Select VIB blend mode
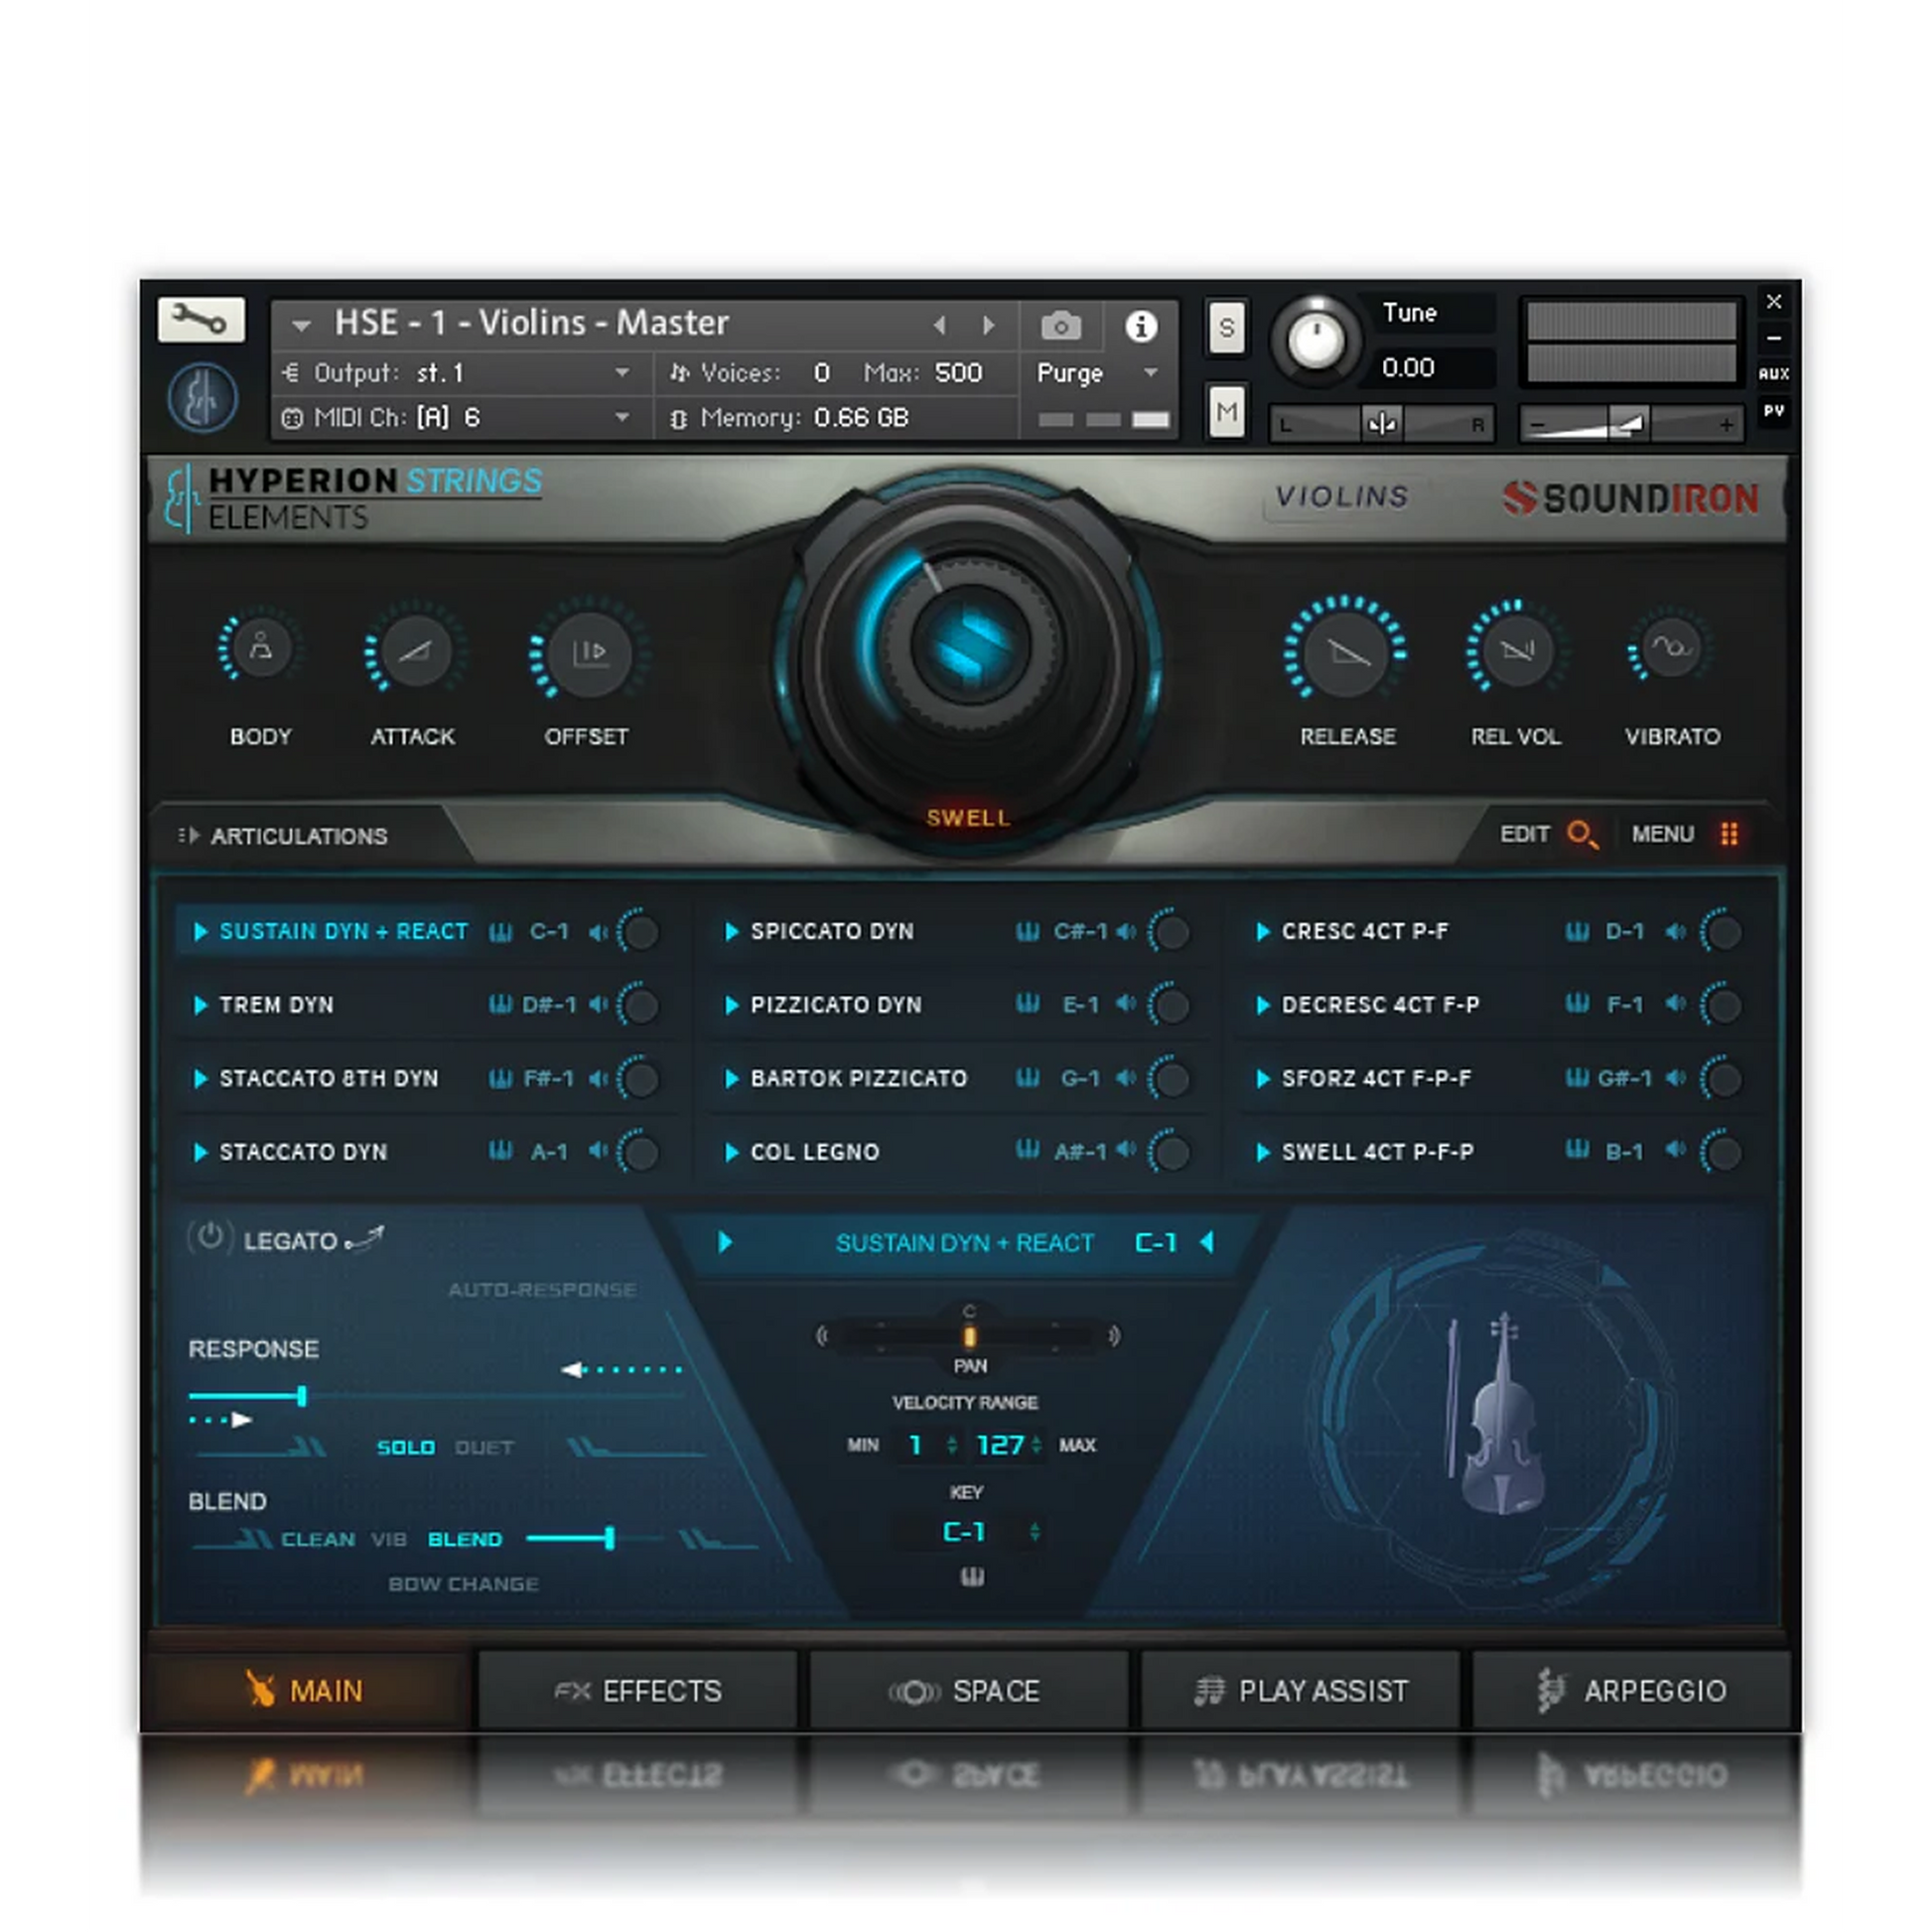 pyautogui.click(x=389, y=1540)
